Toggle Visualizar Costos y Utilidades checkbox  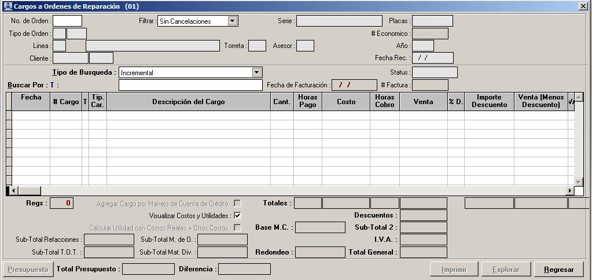tap(237, 215)
